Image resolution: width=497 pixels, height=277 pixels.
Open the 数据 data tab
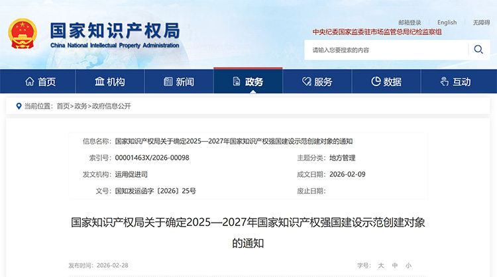click(386, 82)
